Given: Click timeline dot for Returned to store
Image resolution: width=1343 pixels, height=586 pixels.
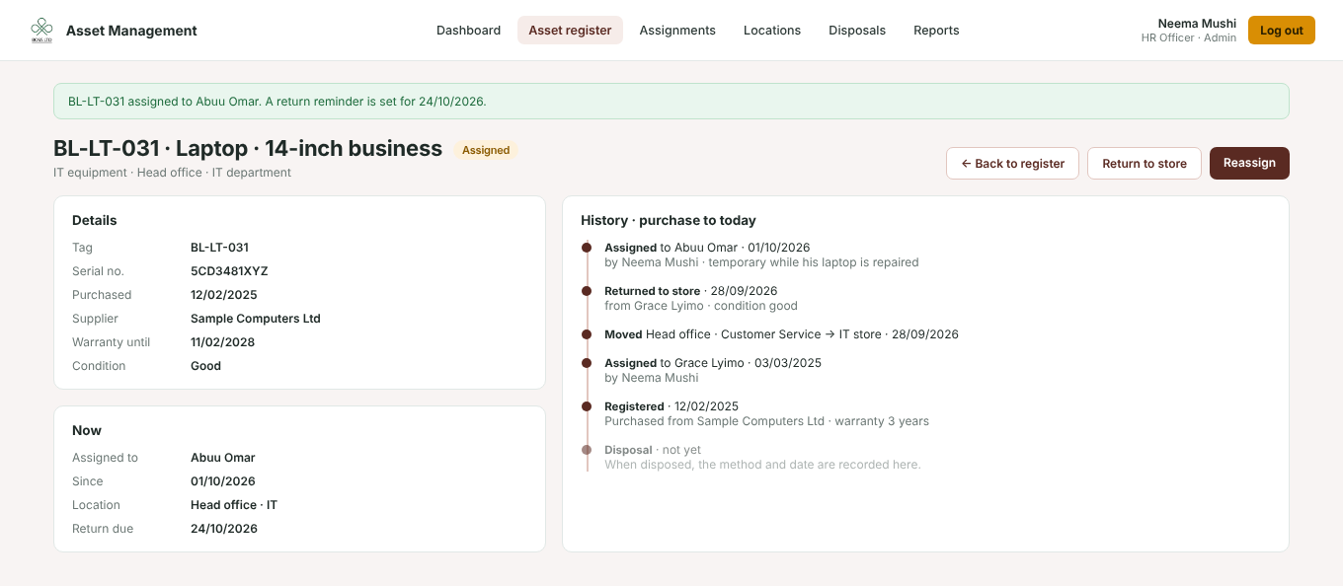Looking at the screenshot, I should [x=587, y=291].
